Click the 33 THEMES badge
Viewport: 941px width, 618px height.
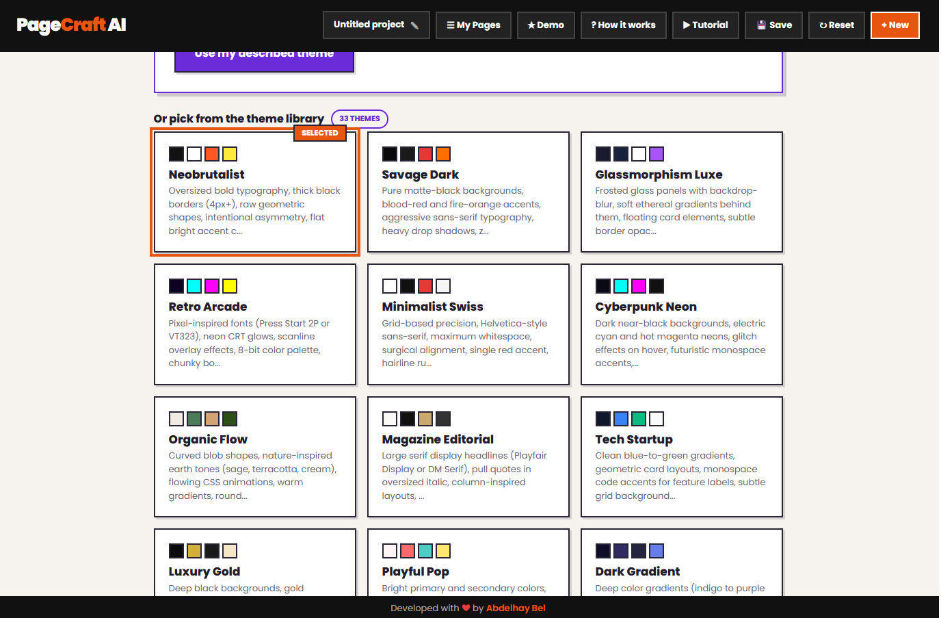[x=360, y=118]
